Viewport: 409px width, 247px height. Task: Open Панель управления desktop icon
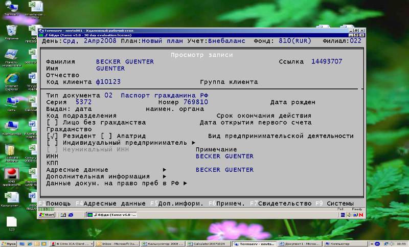point(11,58)
